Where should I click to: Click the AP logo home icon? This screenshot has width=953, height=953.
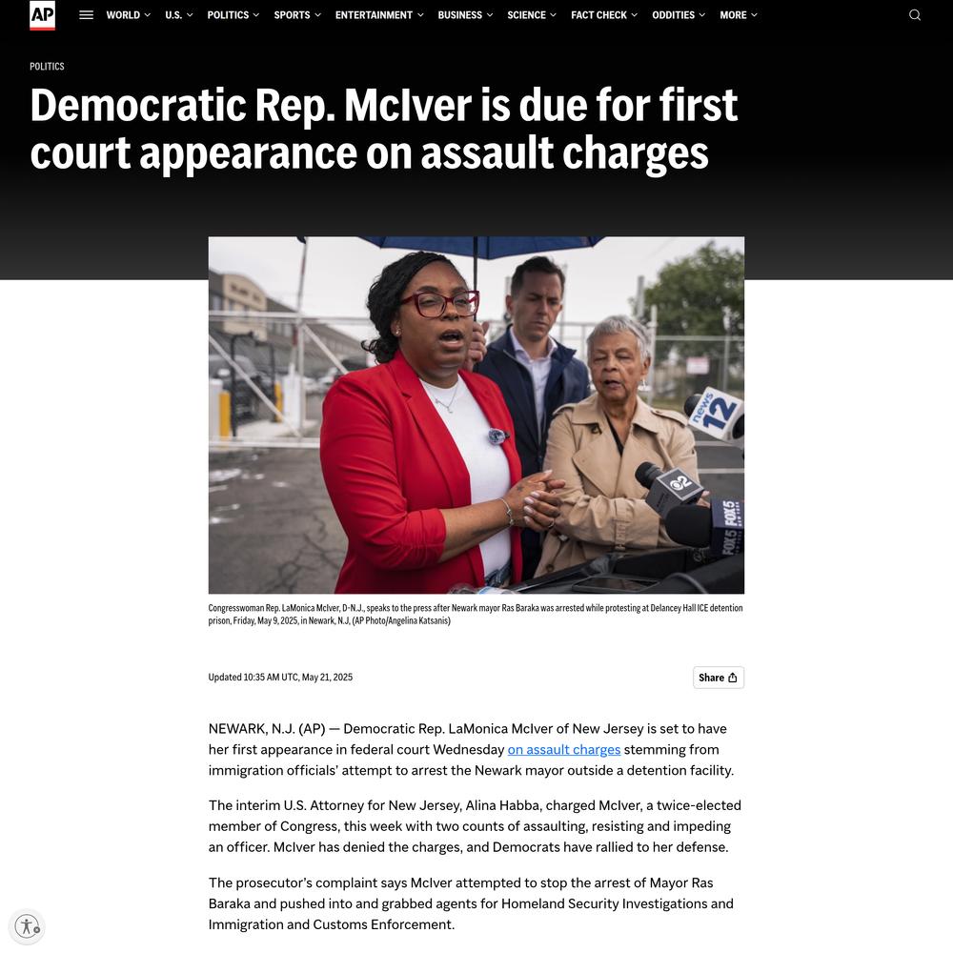(43, 14)
